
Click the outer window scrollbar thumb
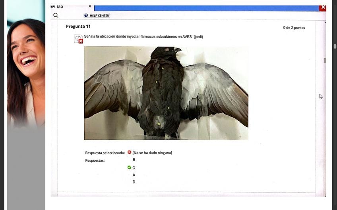335,46
